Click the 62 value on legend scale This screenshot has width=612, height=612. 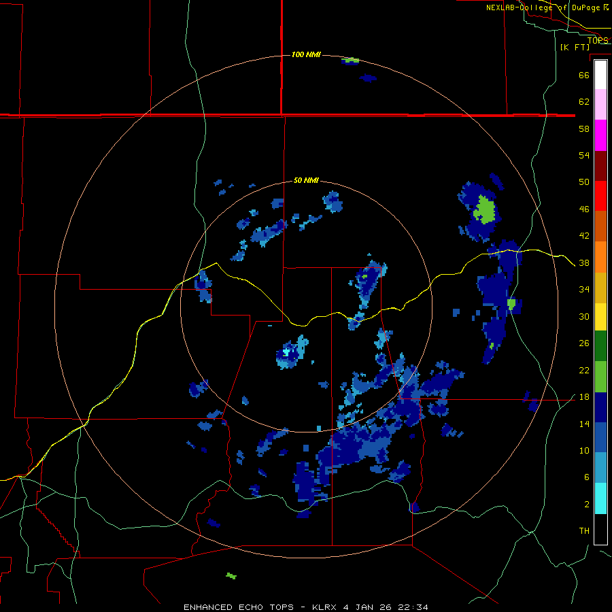click(x=584, y=102)
